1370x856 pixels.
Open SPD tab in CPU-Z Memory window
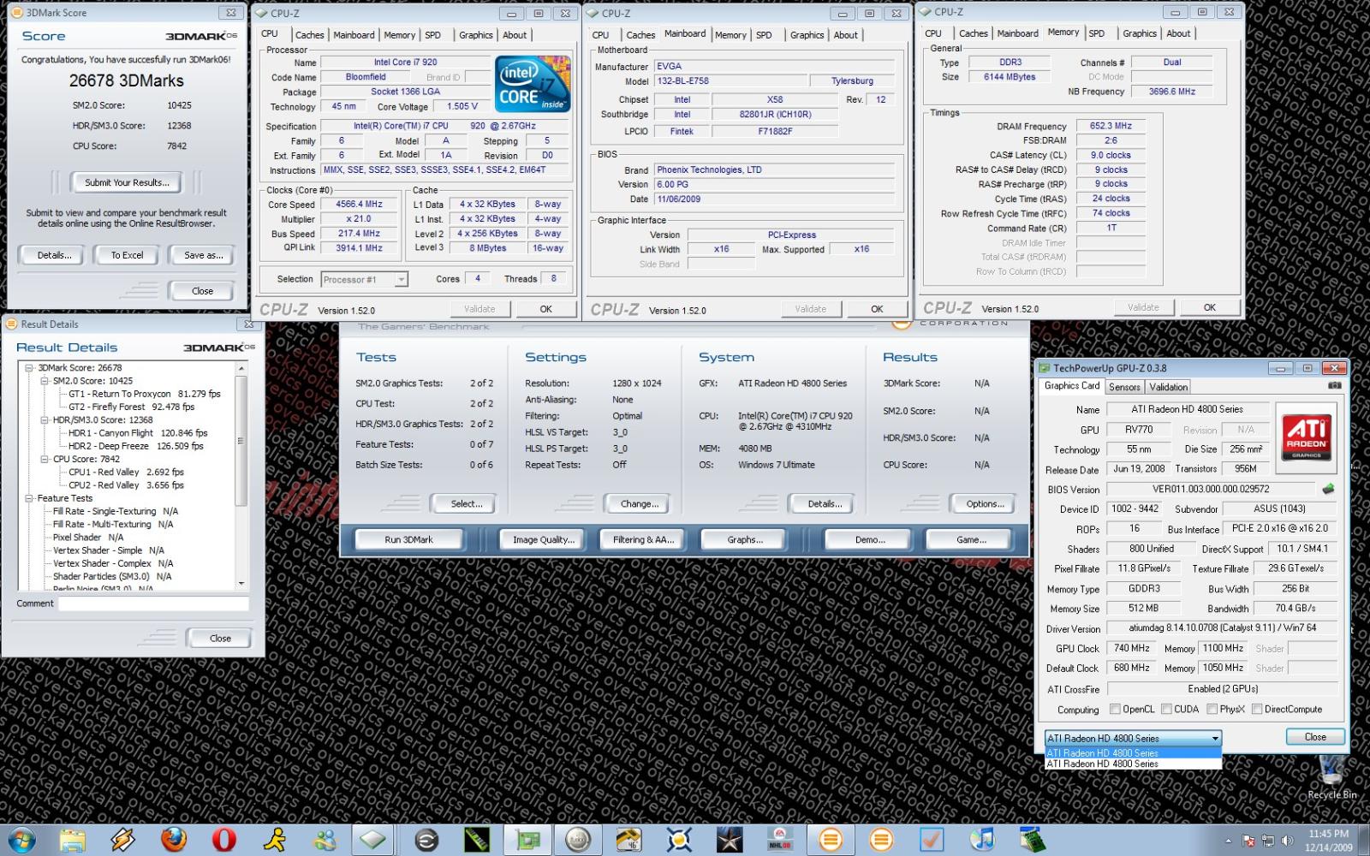coord(1096,33)
